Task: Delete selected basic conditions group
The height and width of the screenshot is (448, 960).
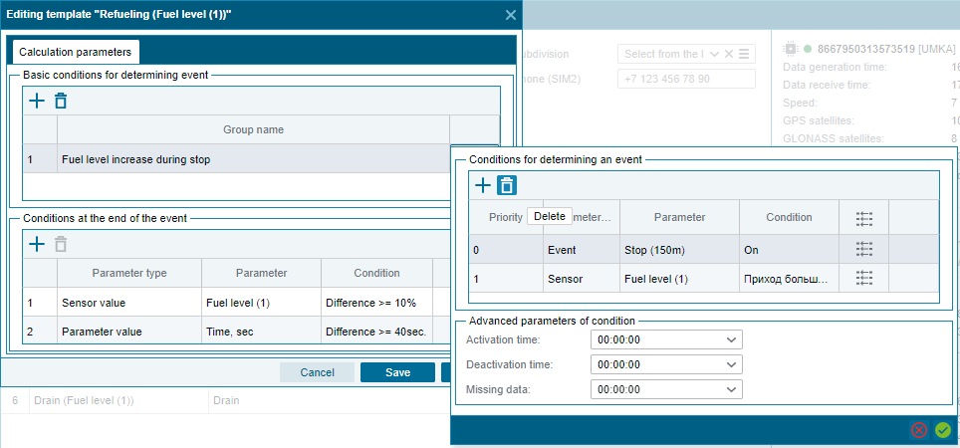Action: tap(60, 101)
